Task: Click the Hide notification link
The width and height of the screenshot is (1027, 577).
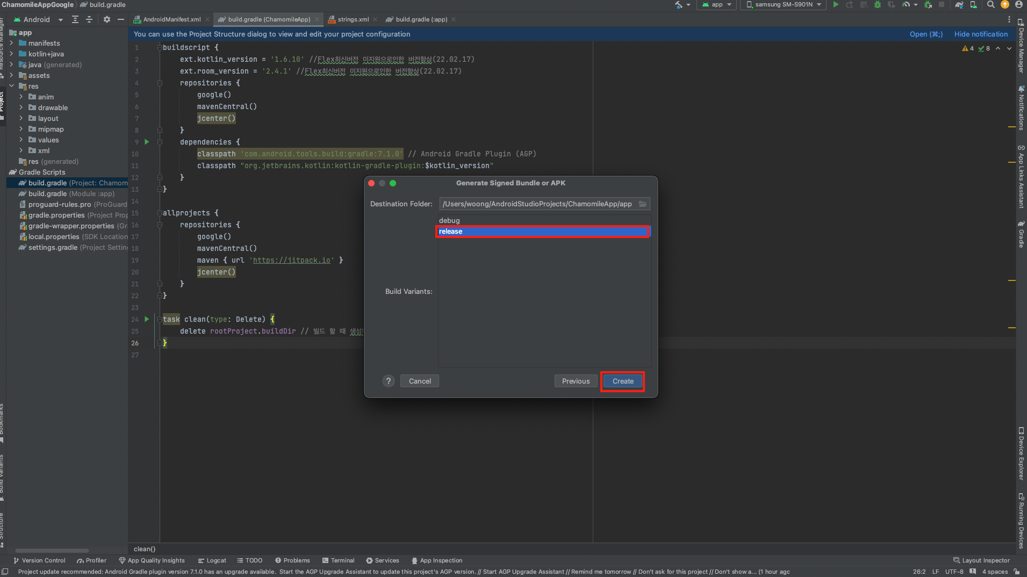Action: [x=981, y=34]
